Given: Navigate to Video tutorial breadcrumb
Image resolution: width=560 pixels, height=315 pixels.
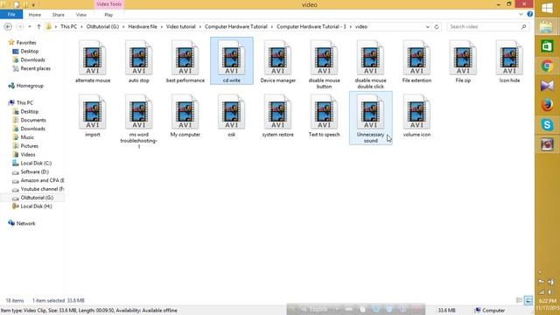Looking at the screenshot, I should [181, 27].
